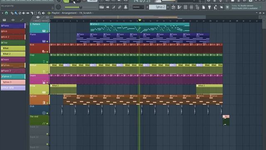The height and width of the screenshot is (150, 266).
Task: Open the content shop cart icon
Action: 227,7
